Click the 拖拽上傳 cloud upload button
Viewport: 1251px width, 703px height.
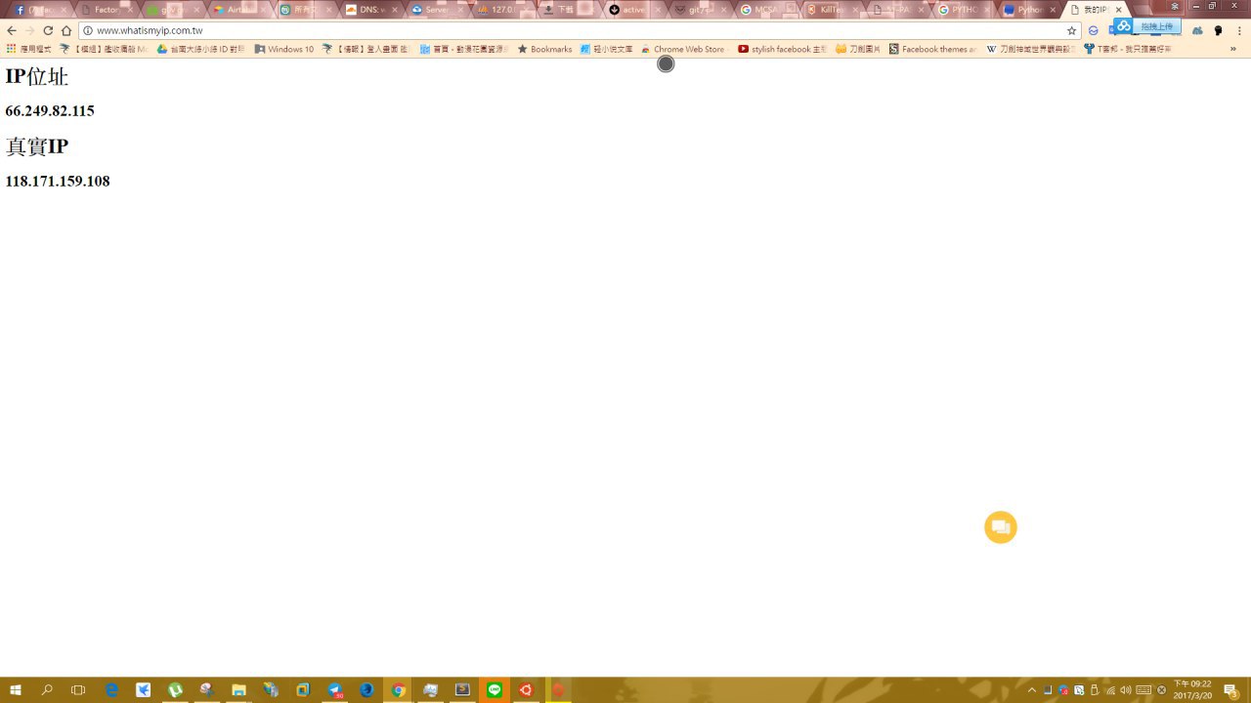click(1147, 26)
